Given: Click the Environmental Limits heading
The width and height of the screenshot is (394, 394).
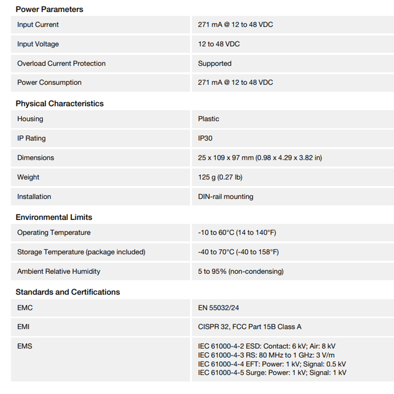Looking at the screenshot, I should coord(54,217).
